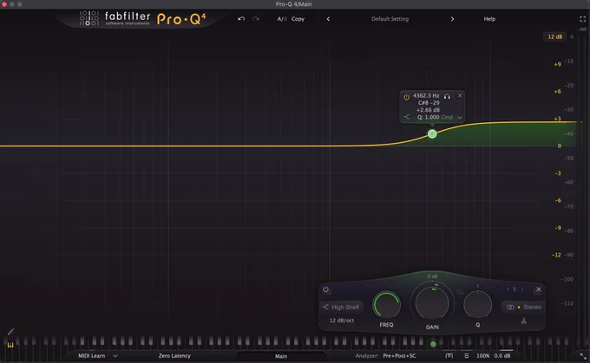Viewport: 590px width, 363px height.
Task: Click the 0.0 dB output level
Action: click(502, 355)
